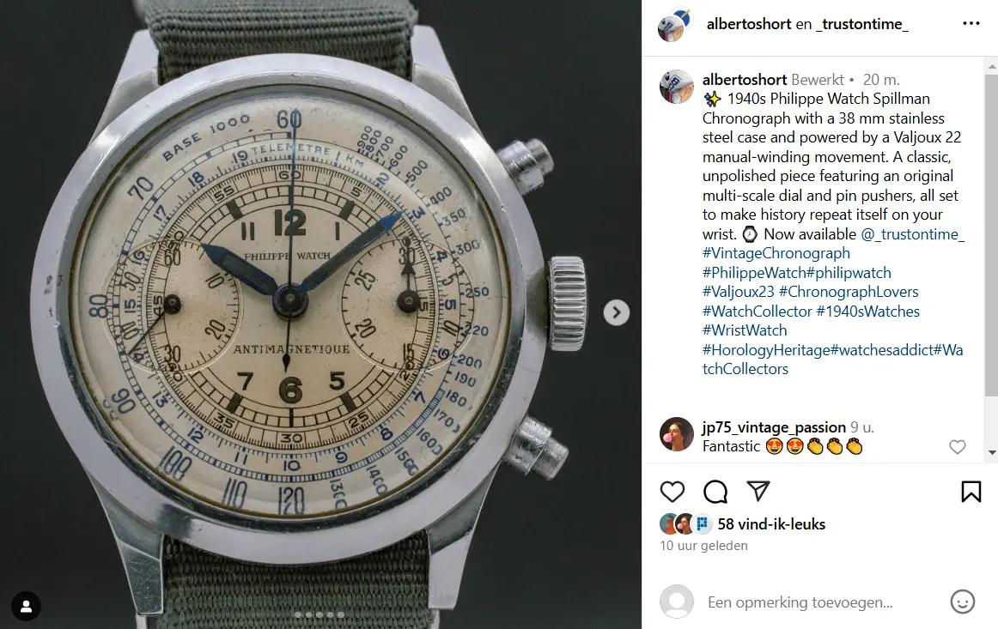Share post with paper plane icon
The width and height of the screenshot is (998, 629).
[x=758, y=490]
